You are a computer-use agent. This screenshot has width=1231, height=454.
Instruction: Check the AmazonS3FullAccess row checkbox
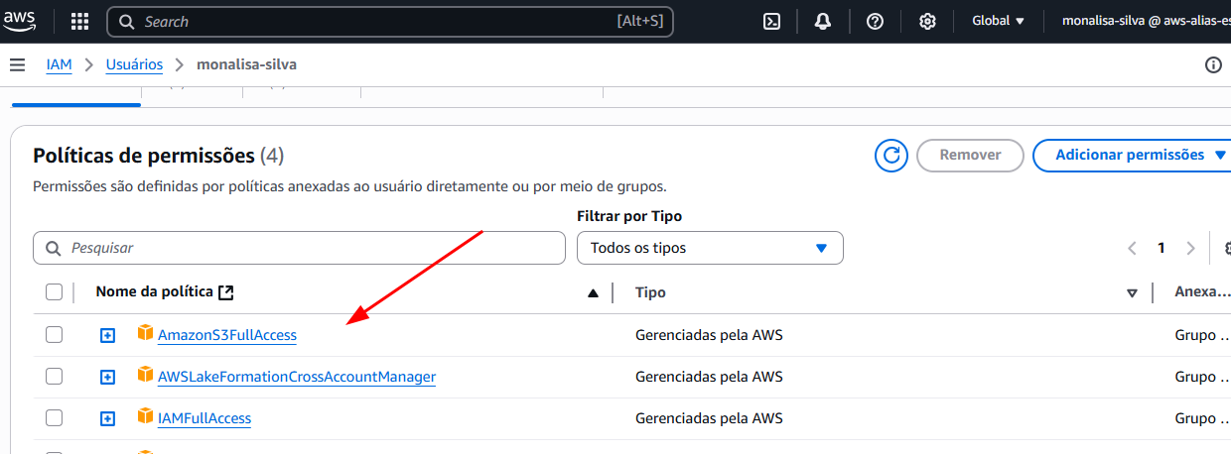[54, 335]
